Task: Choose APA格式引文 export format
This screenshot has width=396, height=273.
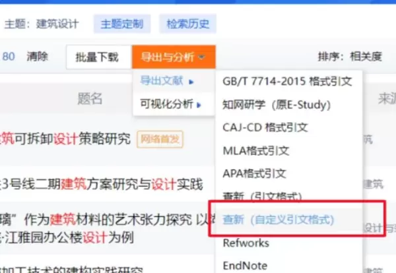Action: pos(255,173)
